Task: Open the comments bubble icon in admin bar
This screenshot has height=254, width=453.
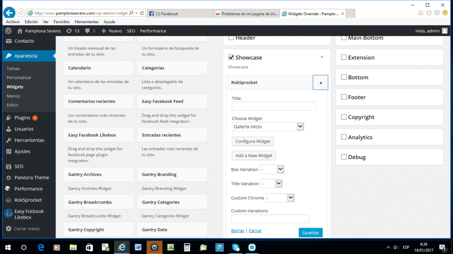Action: 87,31
